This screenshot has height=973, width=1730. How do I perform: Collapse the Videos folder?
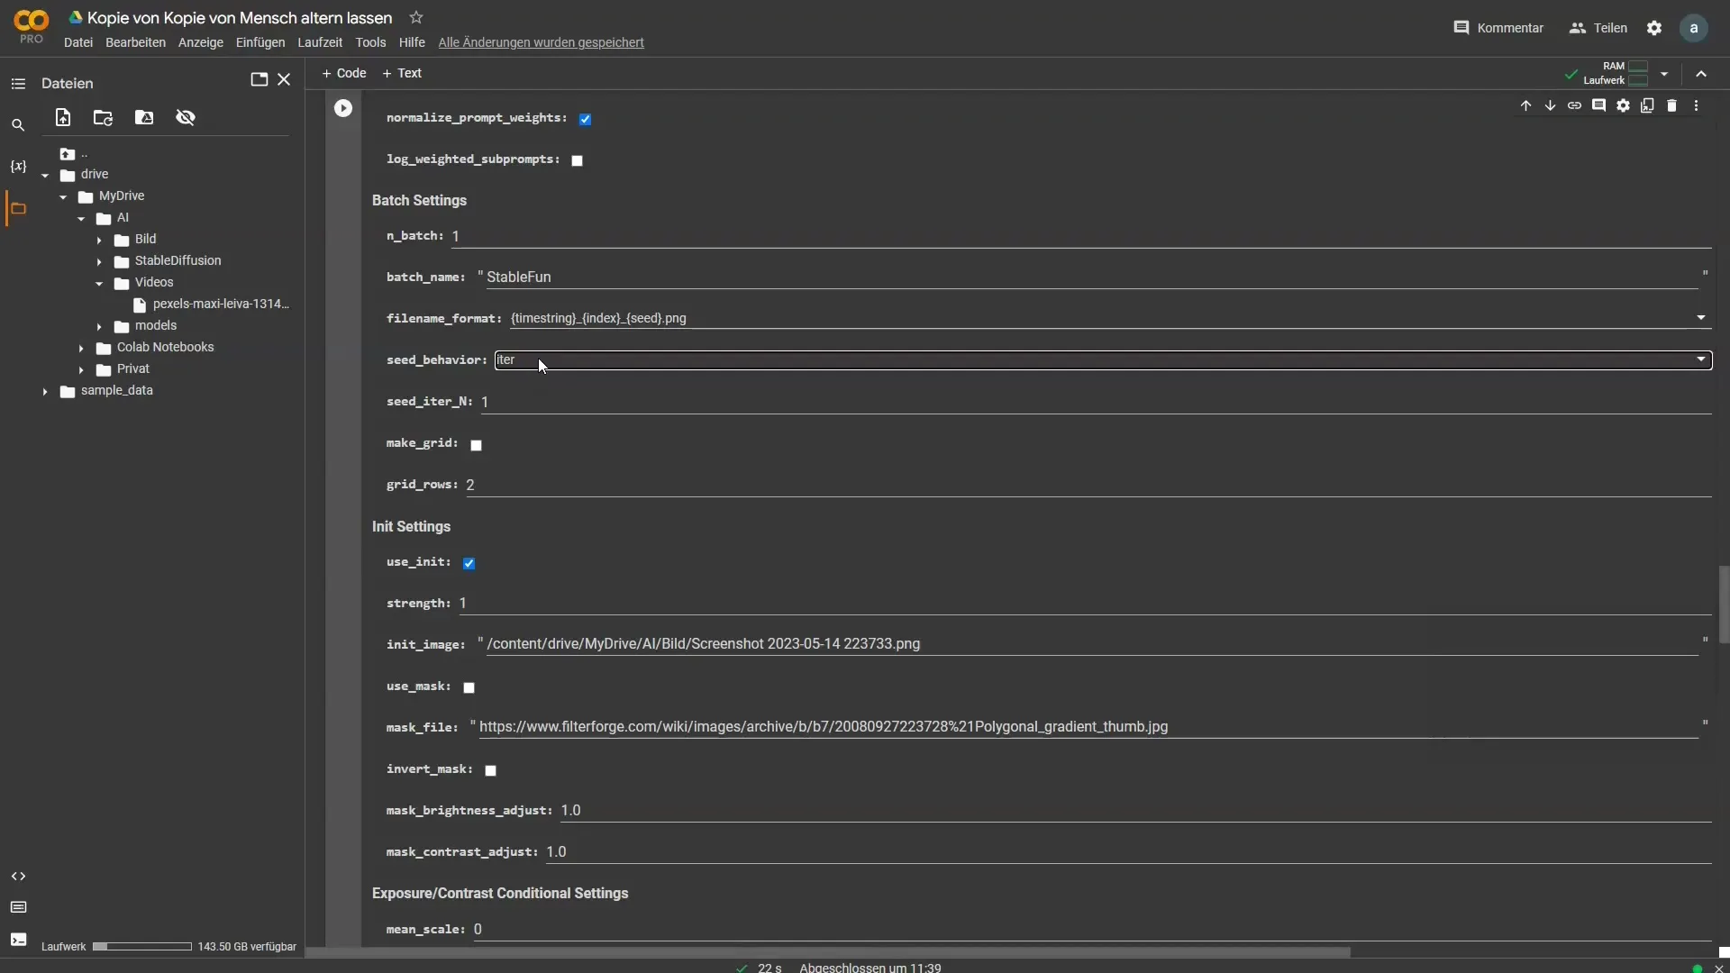[99, 284]
